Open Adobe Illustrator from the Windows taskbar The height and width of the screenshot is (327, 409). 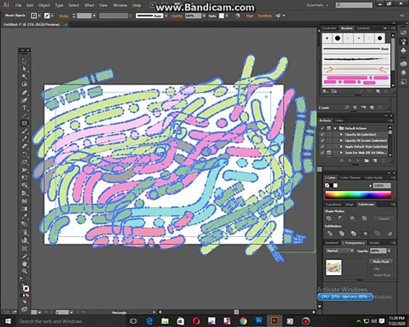tap(274, 321)
